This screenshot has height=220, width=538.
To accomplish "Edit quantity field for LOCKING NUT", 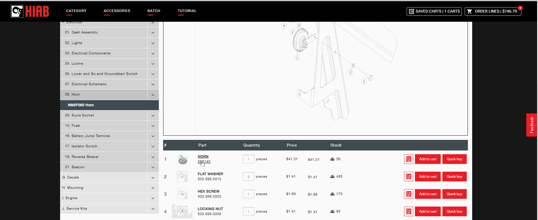I will coord(248,211).
